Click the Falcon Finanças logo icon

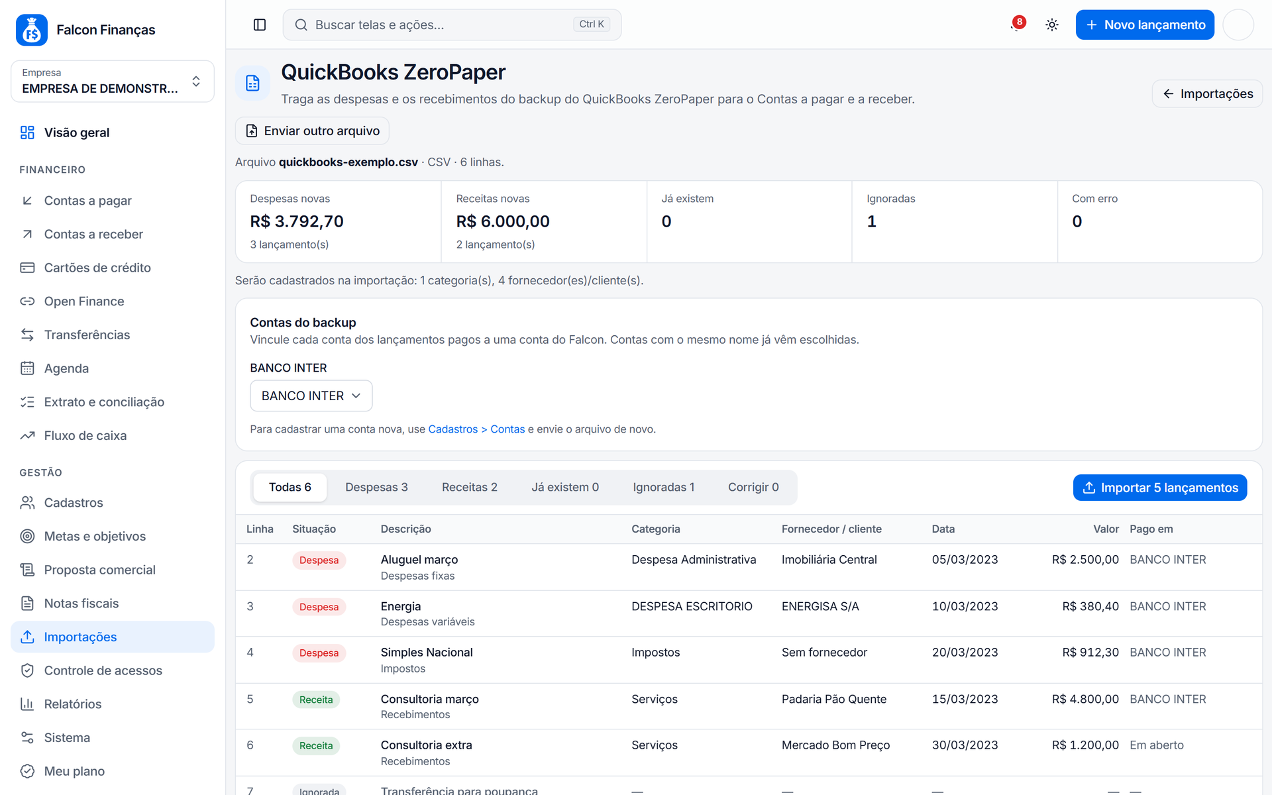[31, 30]
